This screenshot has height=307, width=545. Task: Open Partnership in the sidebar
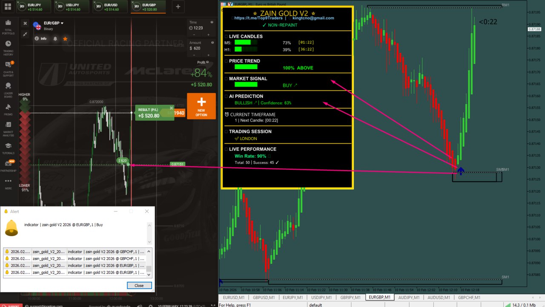tap(8, 166)
